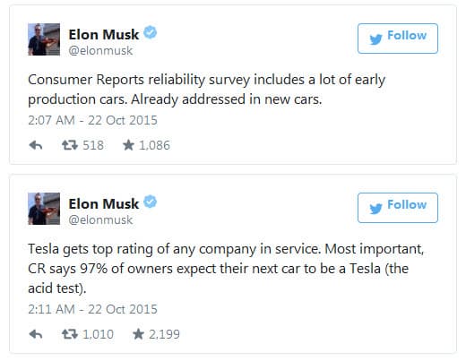Click the Twitter bird icon in second Follow button
This screenshot has height=361, width=466.
pos(375,209)
